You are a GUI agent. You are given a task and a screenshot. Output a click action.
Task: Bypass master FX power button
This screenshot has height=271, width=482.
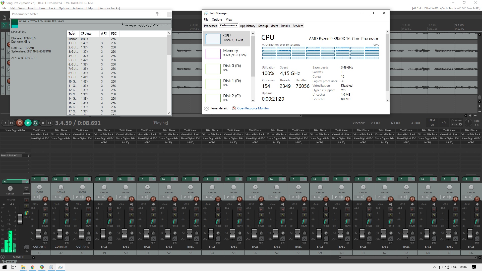click(x=26, y=181)
